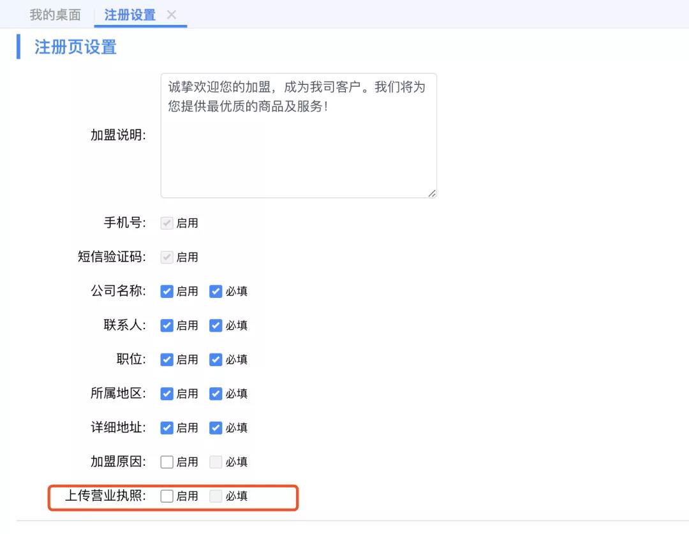Screen dimensions: 689x534
Task: Disable 启用 for 详细地址
Action: tap(167, 428)
